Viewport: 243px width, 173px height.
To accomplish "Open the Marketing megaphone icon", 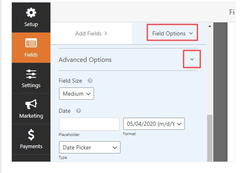I will pos(31,104).
